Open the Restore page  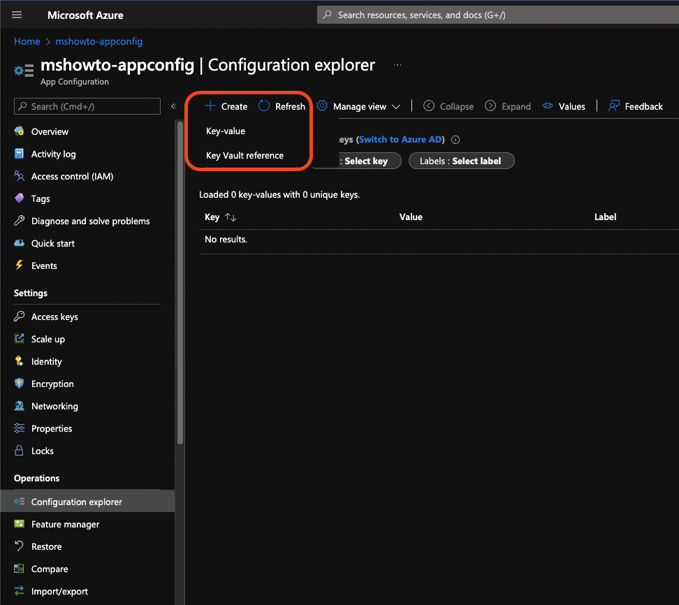coord(46,546)
